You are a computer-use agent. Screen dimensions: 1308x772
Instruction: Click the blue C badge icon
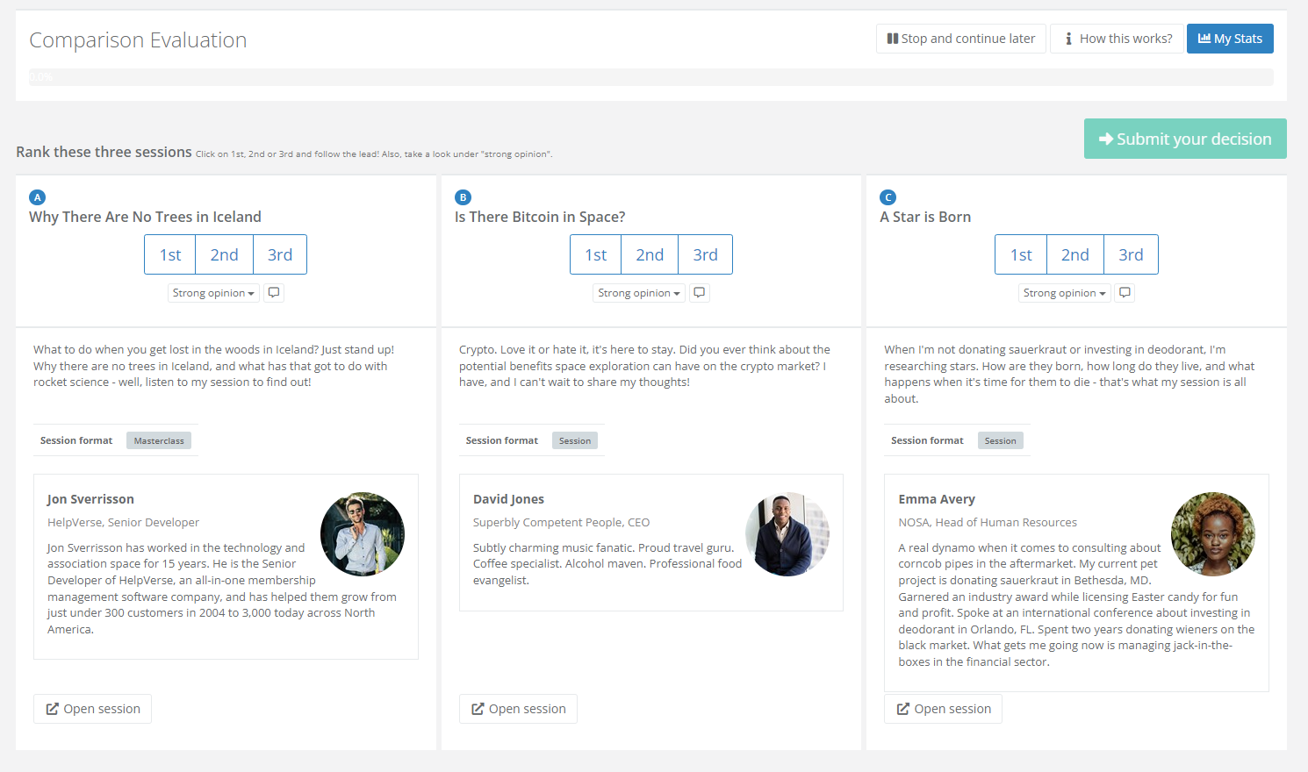click(888, 197)
